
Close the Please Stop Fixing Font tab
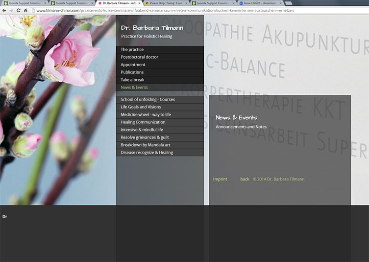pyautogui.click(x=186, y=3)
